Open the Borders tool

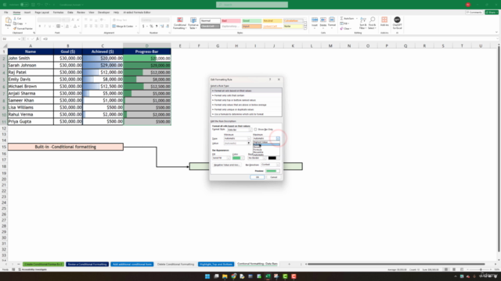pos(58,26)
